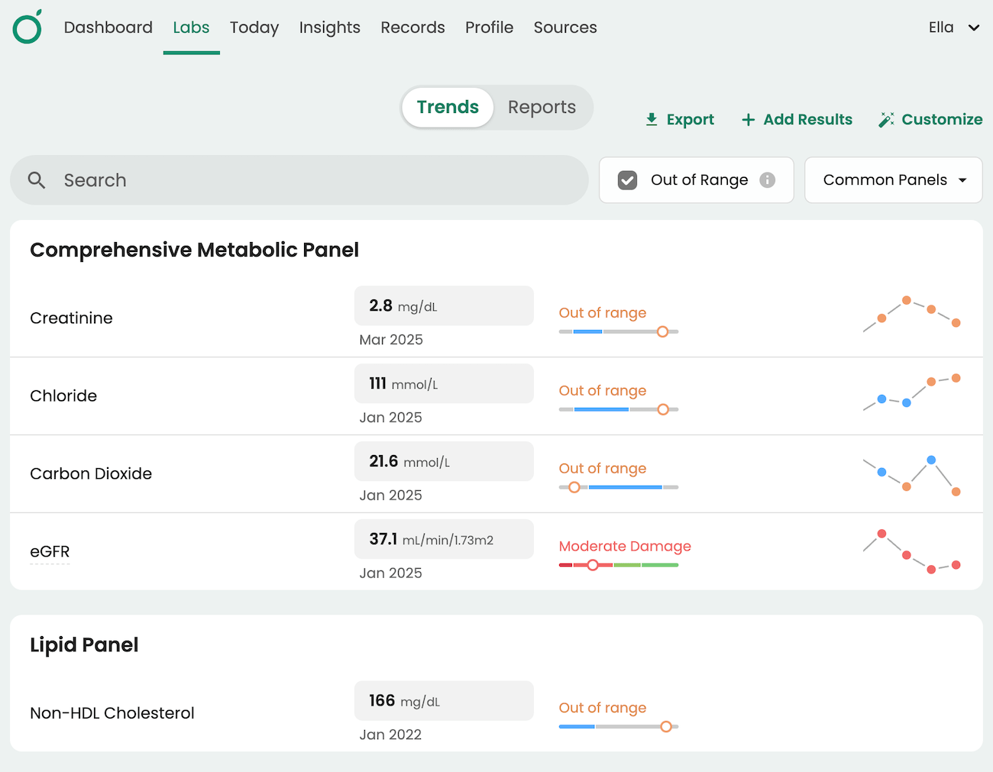
Task: Navigate to the Insights section
Action: (329, 27)
